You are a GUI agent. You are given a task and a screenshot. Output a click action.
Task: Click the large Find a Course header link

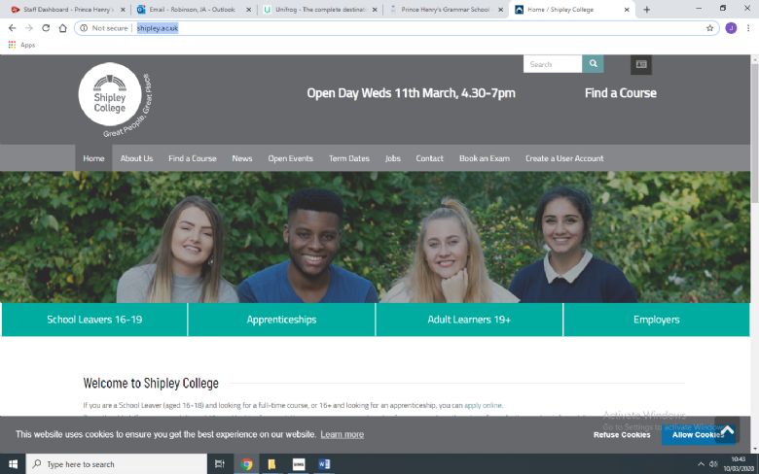(621, 93)
